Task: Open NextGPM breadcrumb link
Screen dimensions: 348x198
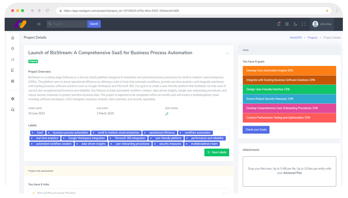Action: click(x=295, y=38)
